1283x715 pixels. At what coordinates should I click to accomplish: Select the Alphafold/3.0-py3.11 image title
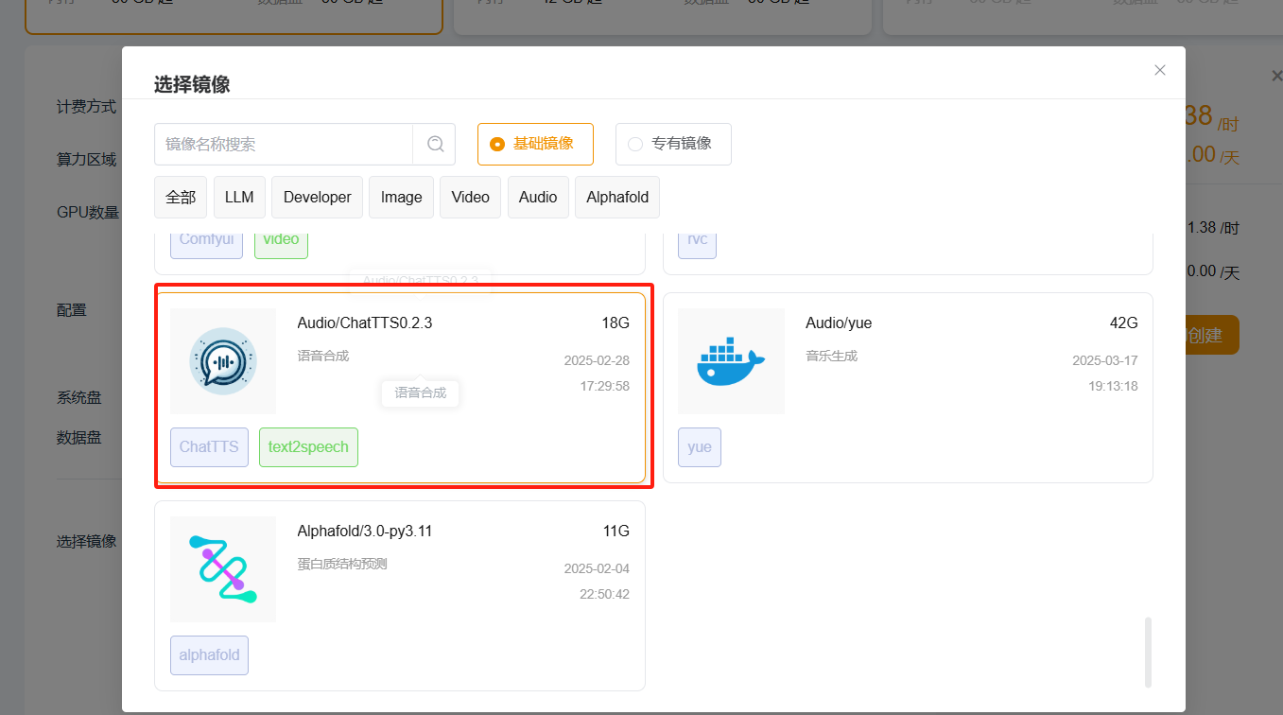[365, 532]
